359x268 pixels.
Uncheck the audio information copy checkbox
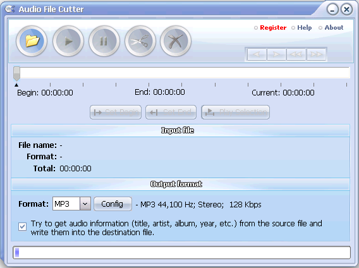[x=22, y=227]
